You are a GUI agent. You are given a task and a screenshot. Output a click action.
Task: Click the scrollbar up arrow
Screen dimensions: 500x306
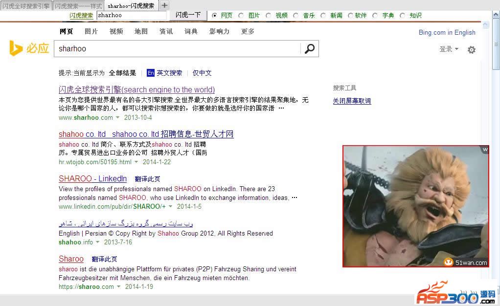(496, 14)
